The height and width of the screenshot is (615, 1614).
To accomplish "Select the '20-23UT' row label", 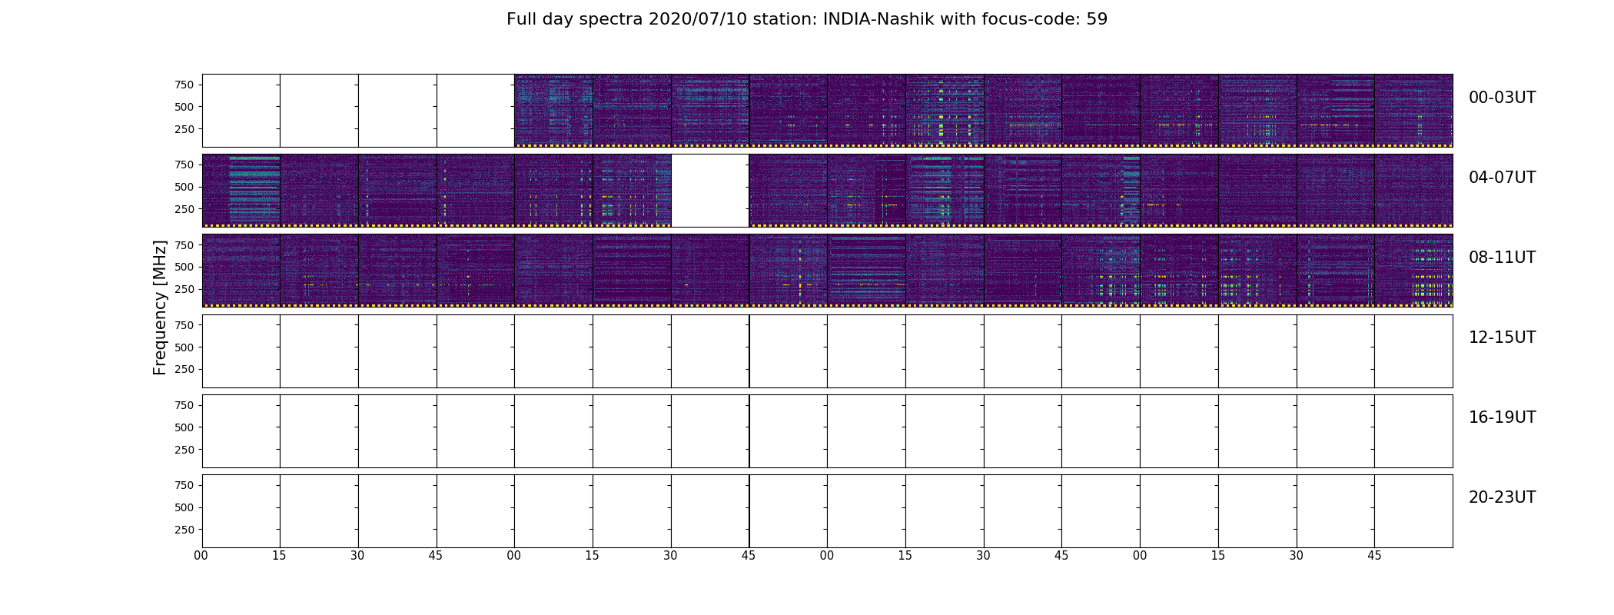I will tap(1502, 497).
